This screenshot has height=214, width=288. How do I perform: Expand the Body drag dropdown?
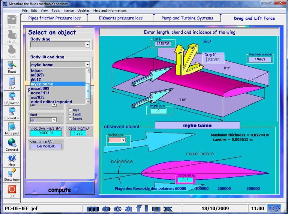pos(87,45)
